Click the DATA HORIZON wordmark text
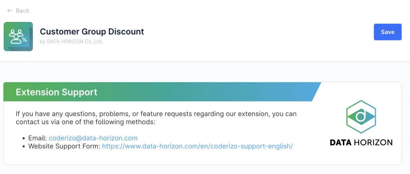Screen dimensions: 410x174 361,142
